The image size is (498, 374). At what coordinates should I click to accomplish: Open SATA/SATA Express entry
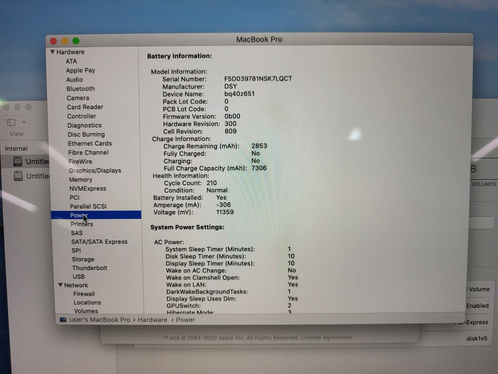(99, 241)
